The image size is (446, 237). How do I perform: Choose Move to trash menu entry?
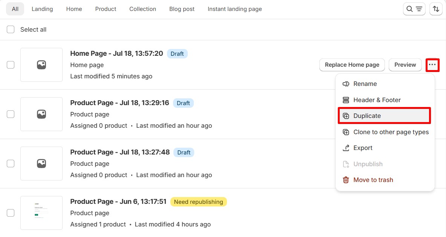tap(373, 180)
